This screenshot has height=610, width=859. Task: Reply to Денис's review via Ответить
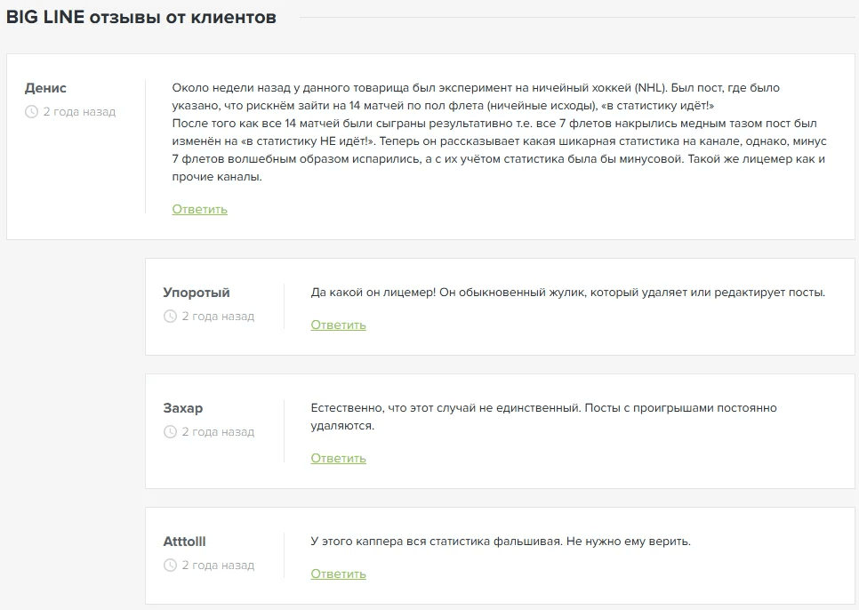199,209
